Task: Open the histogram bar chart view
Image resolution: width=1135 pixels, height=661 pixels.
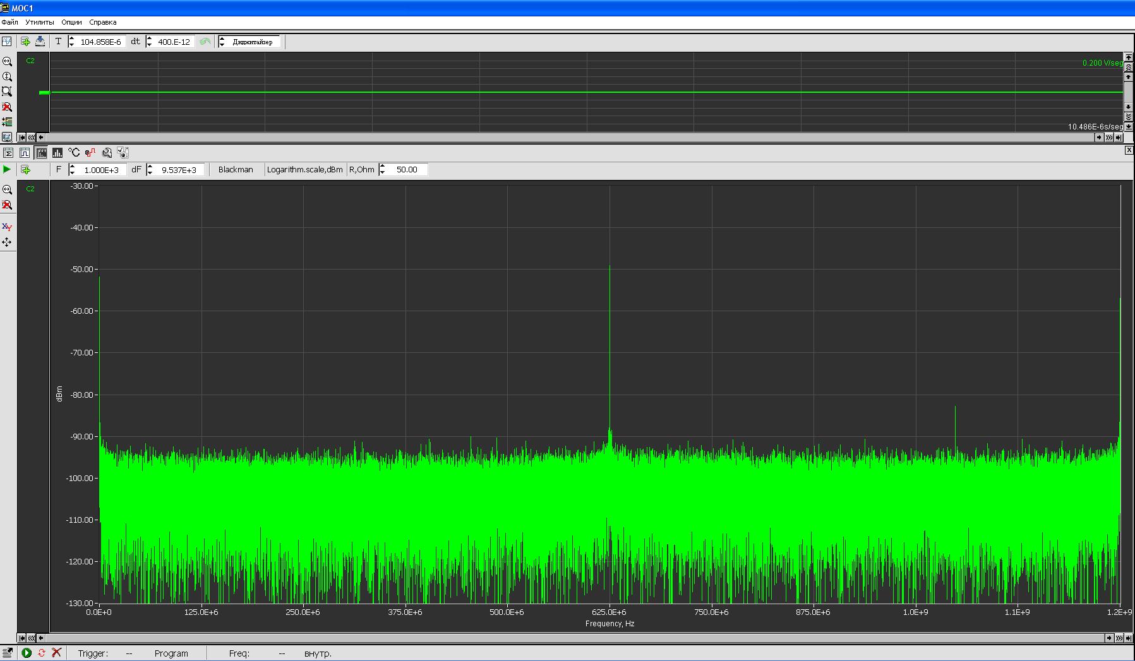Action: click(57, 153)
